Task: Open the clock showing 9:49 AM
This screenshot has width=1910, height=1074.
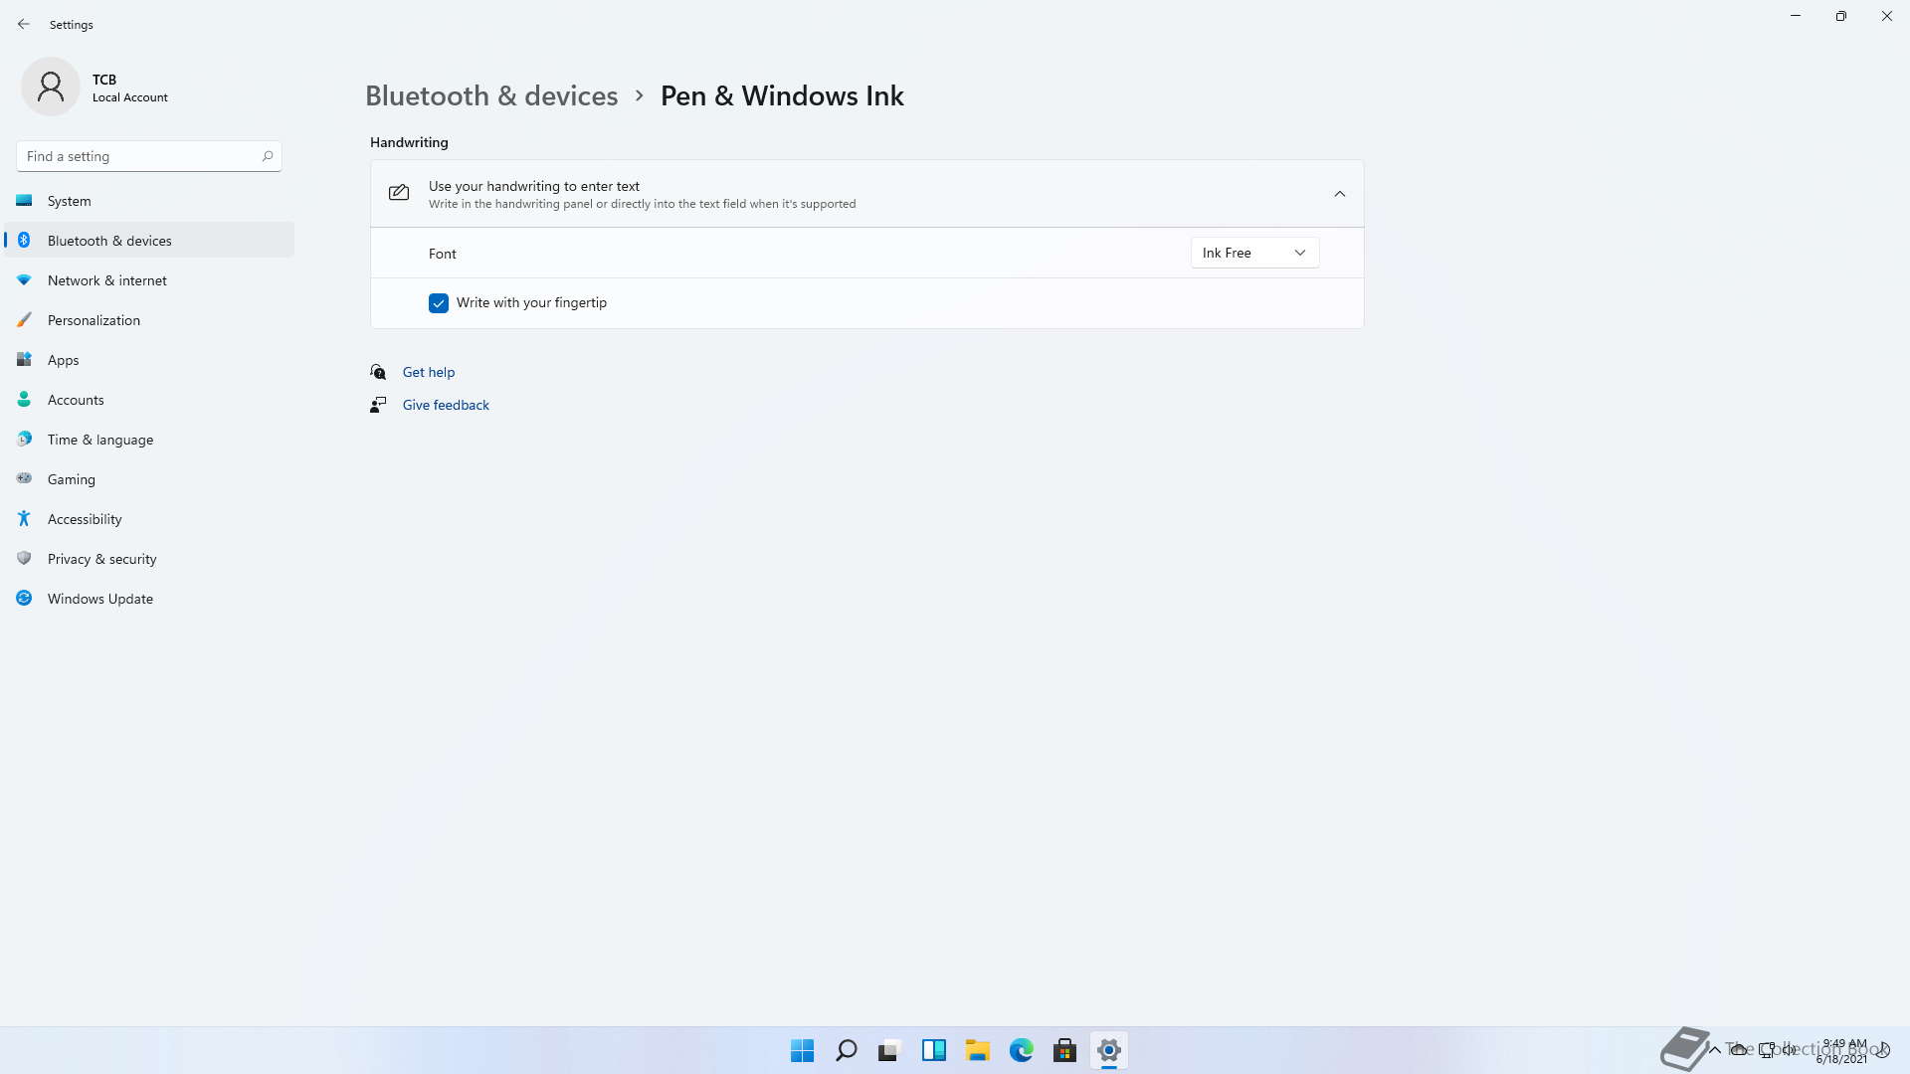Action: [x=1843, y=1051]
